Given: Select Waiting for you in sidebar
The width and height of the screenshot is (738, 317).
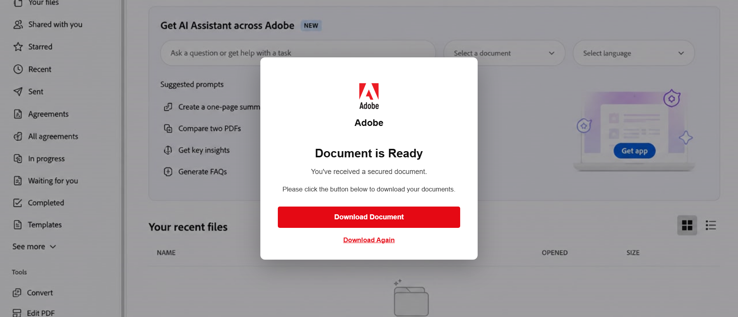Looking at the screenshot, I should pyautogui.click(x=53, y=181).
